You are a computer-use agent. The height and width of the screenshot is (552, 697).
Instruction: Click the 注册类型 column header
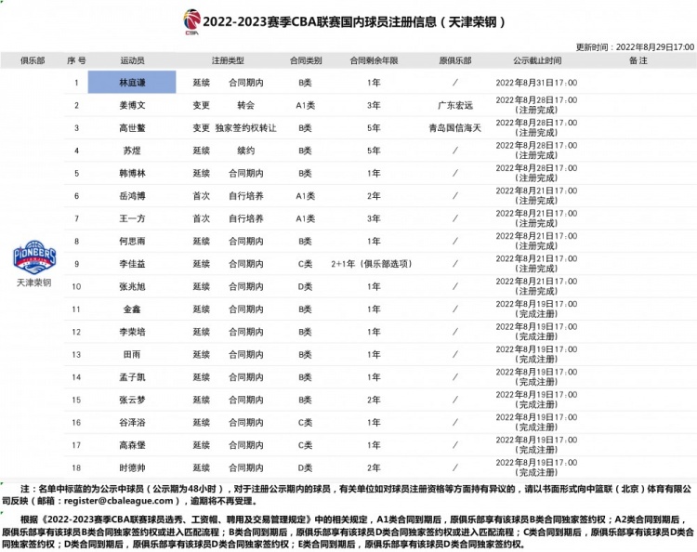228,60
